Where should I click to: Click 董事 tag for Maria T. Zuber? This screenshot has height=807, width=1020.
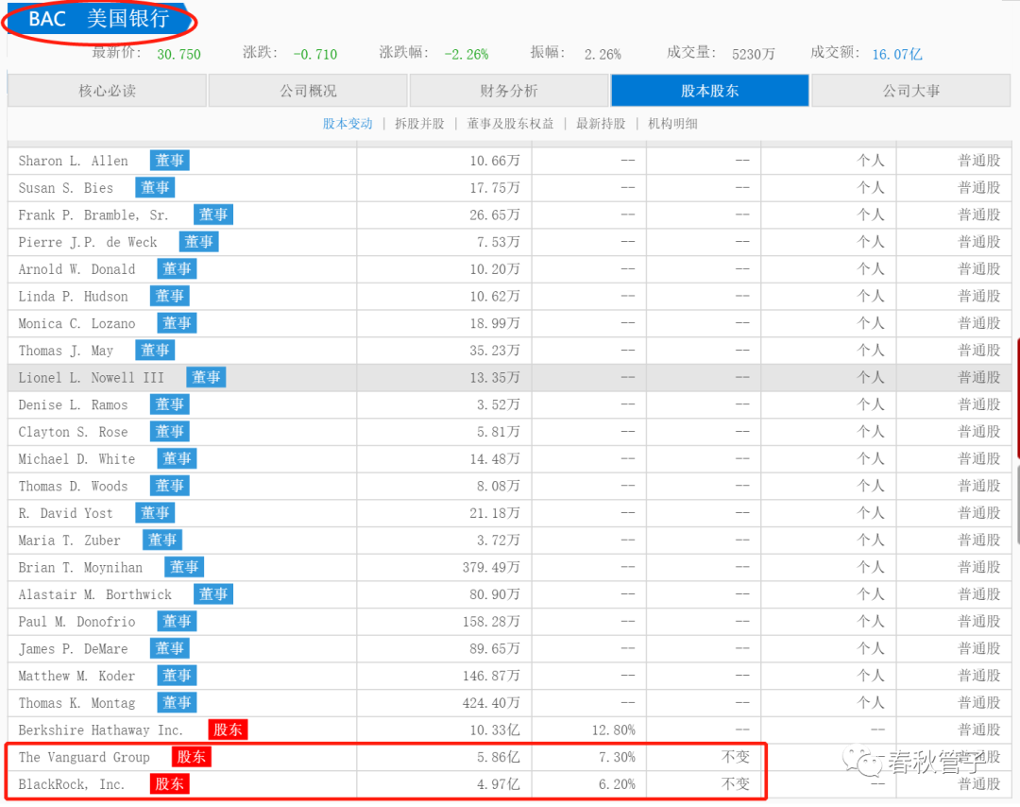(162, 541)
